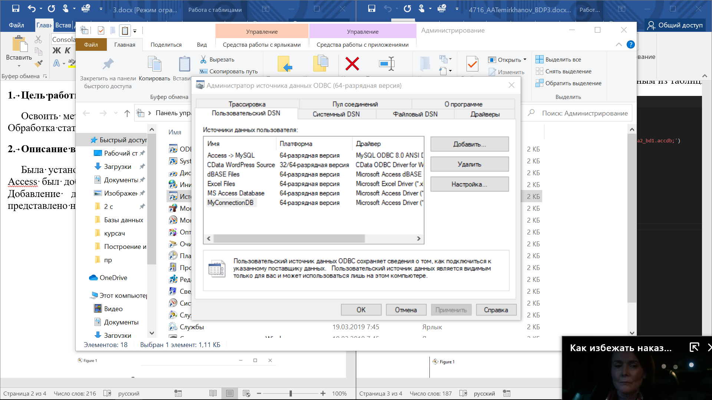Click Redo icon in left Word title bar
712x400 pixels.
51,9
